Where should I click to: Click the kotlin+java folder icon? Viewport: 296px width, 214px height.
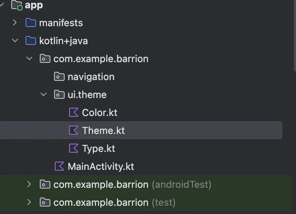(x=30, y=41)
